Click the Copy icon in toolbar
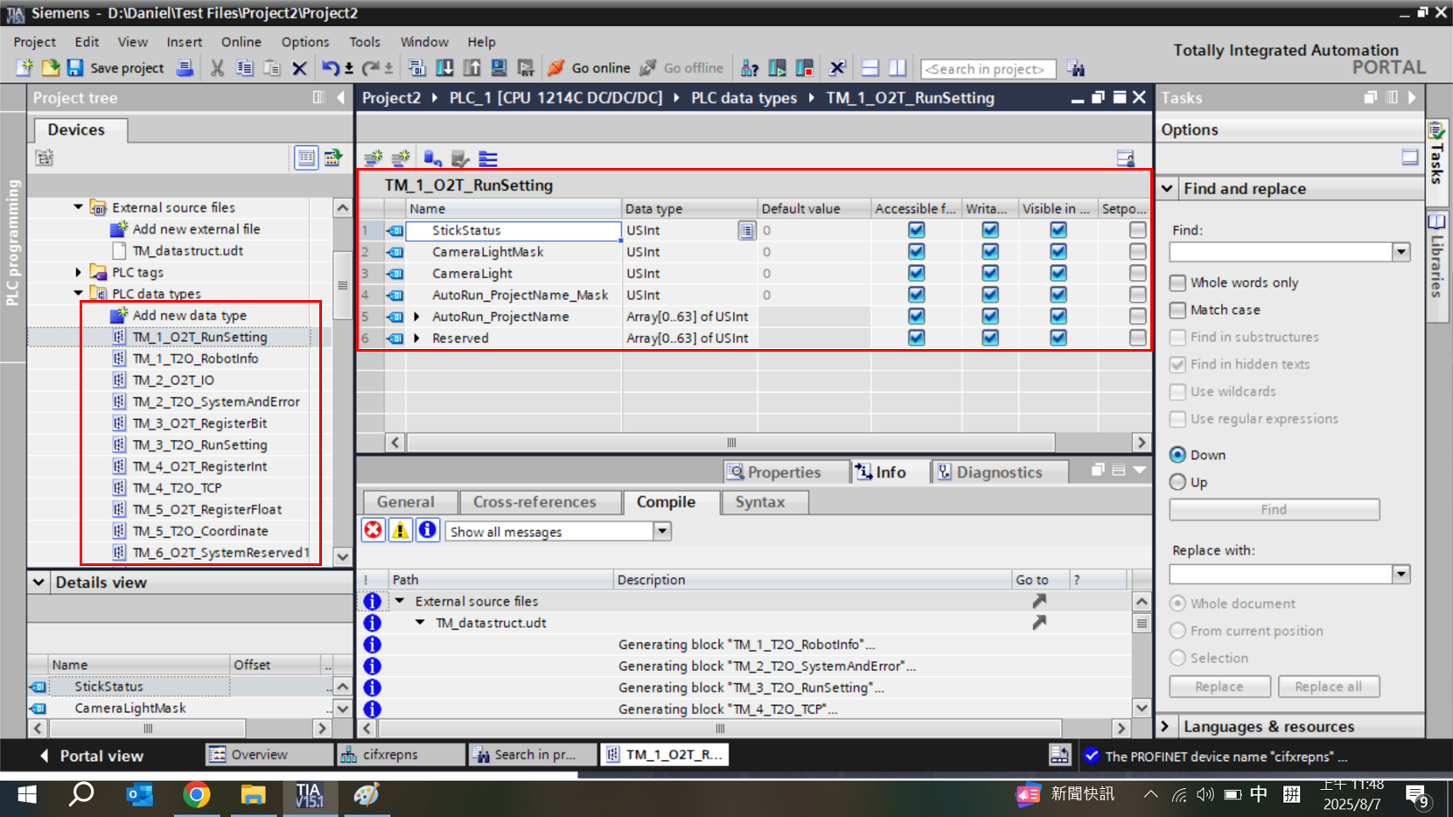Viewport: 1453px width, 817px height. pyautogui.click(x=245, y=67)
